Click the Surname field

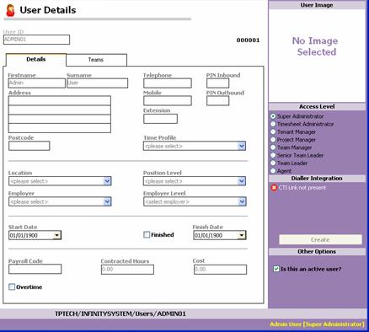pos(97,83)
